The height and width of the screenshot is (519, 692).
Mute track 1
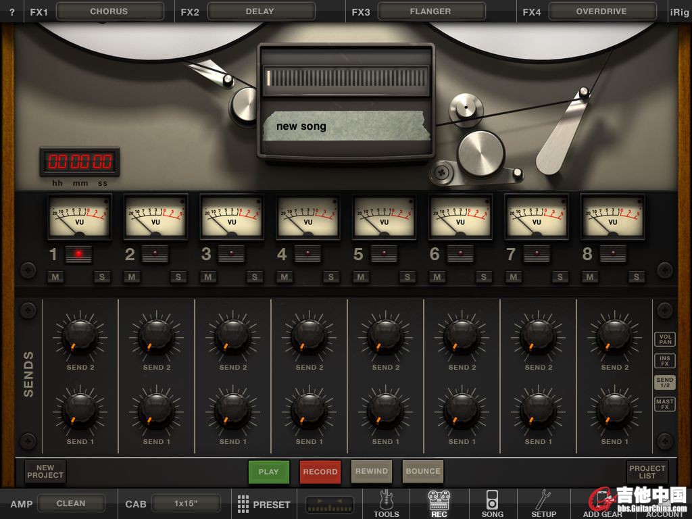[x=55, y=277]
